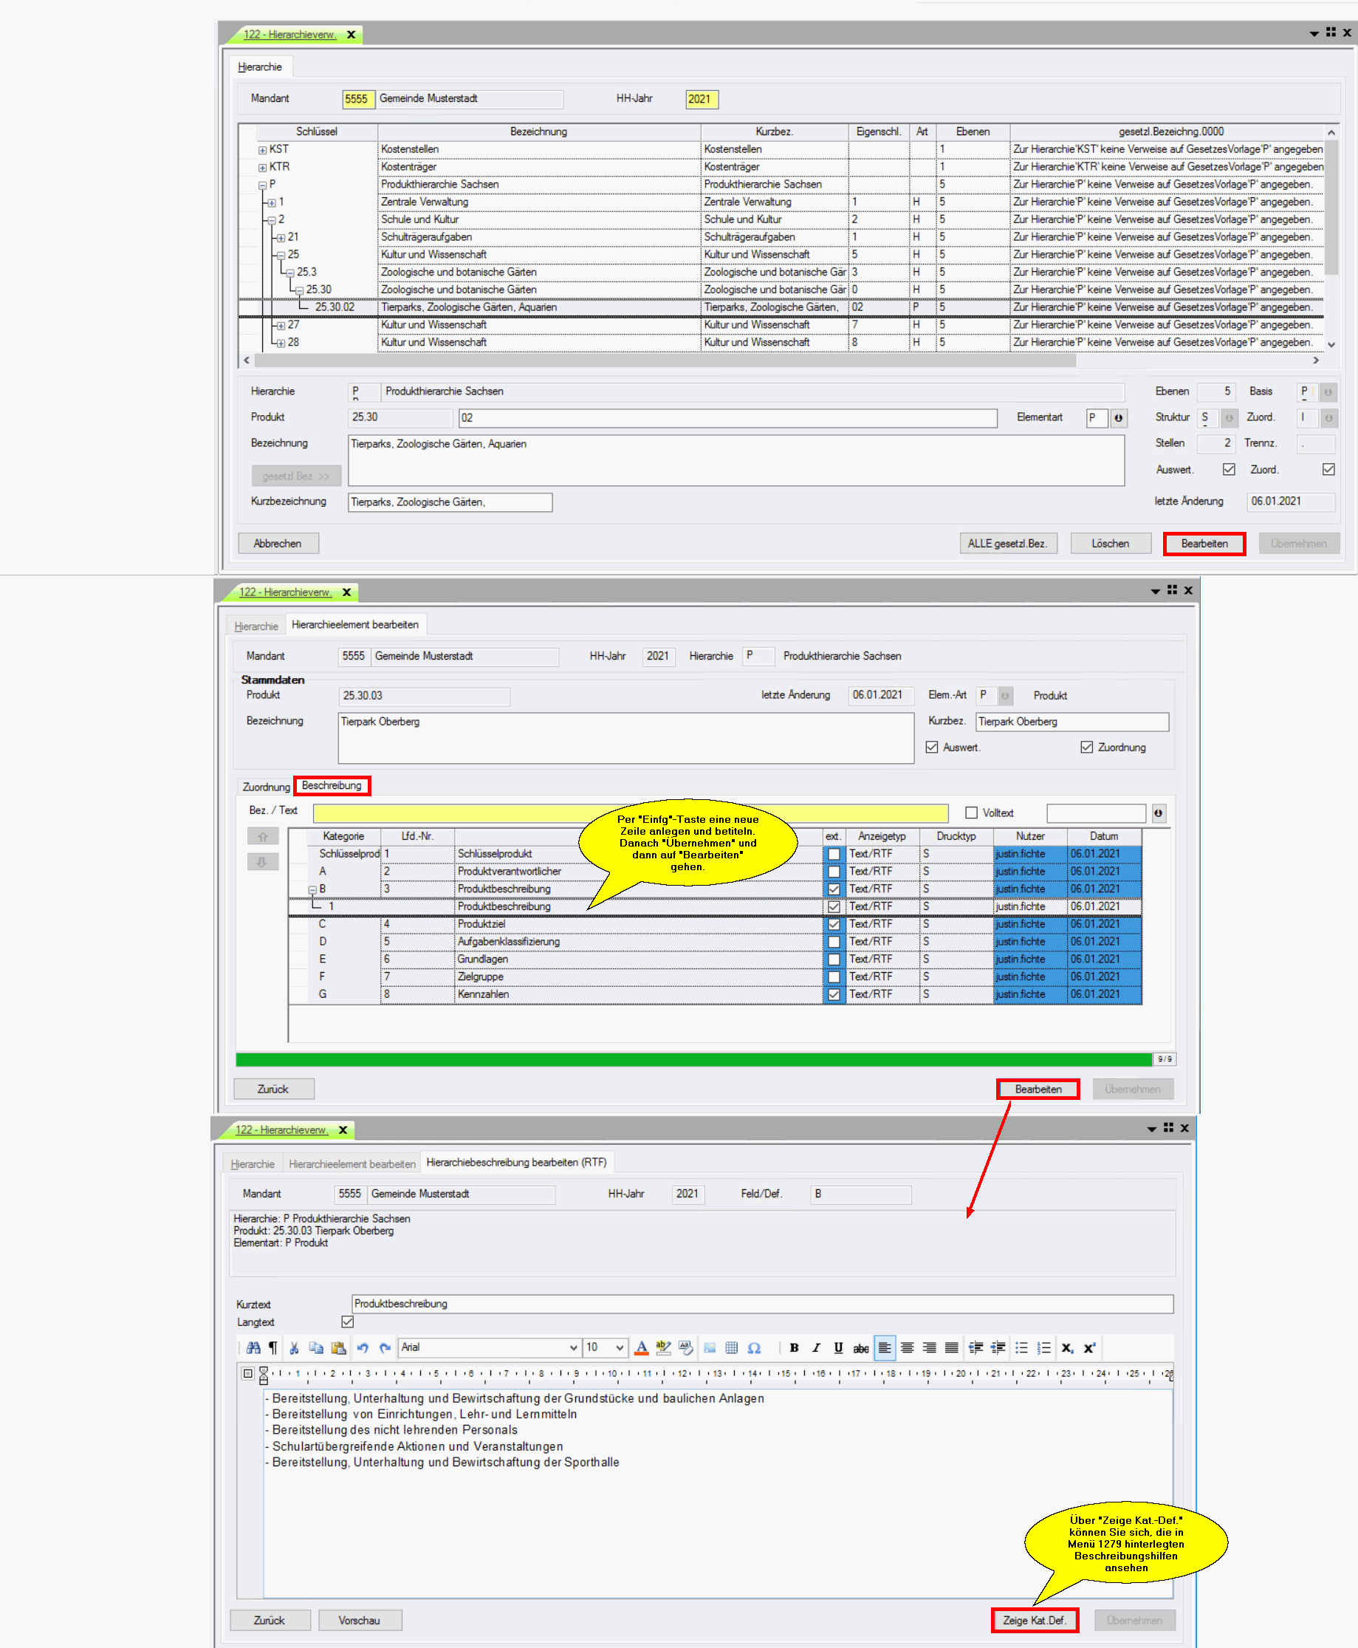
Task: Open find with binoculars icon
Action: coord(253,1347)
